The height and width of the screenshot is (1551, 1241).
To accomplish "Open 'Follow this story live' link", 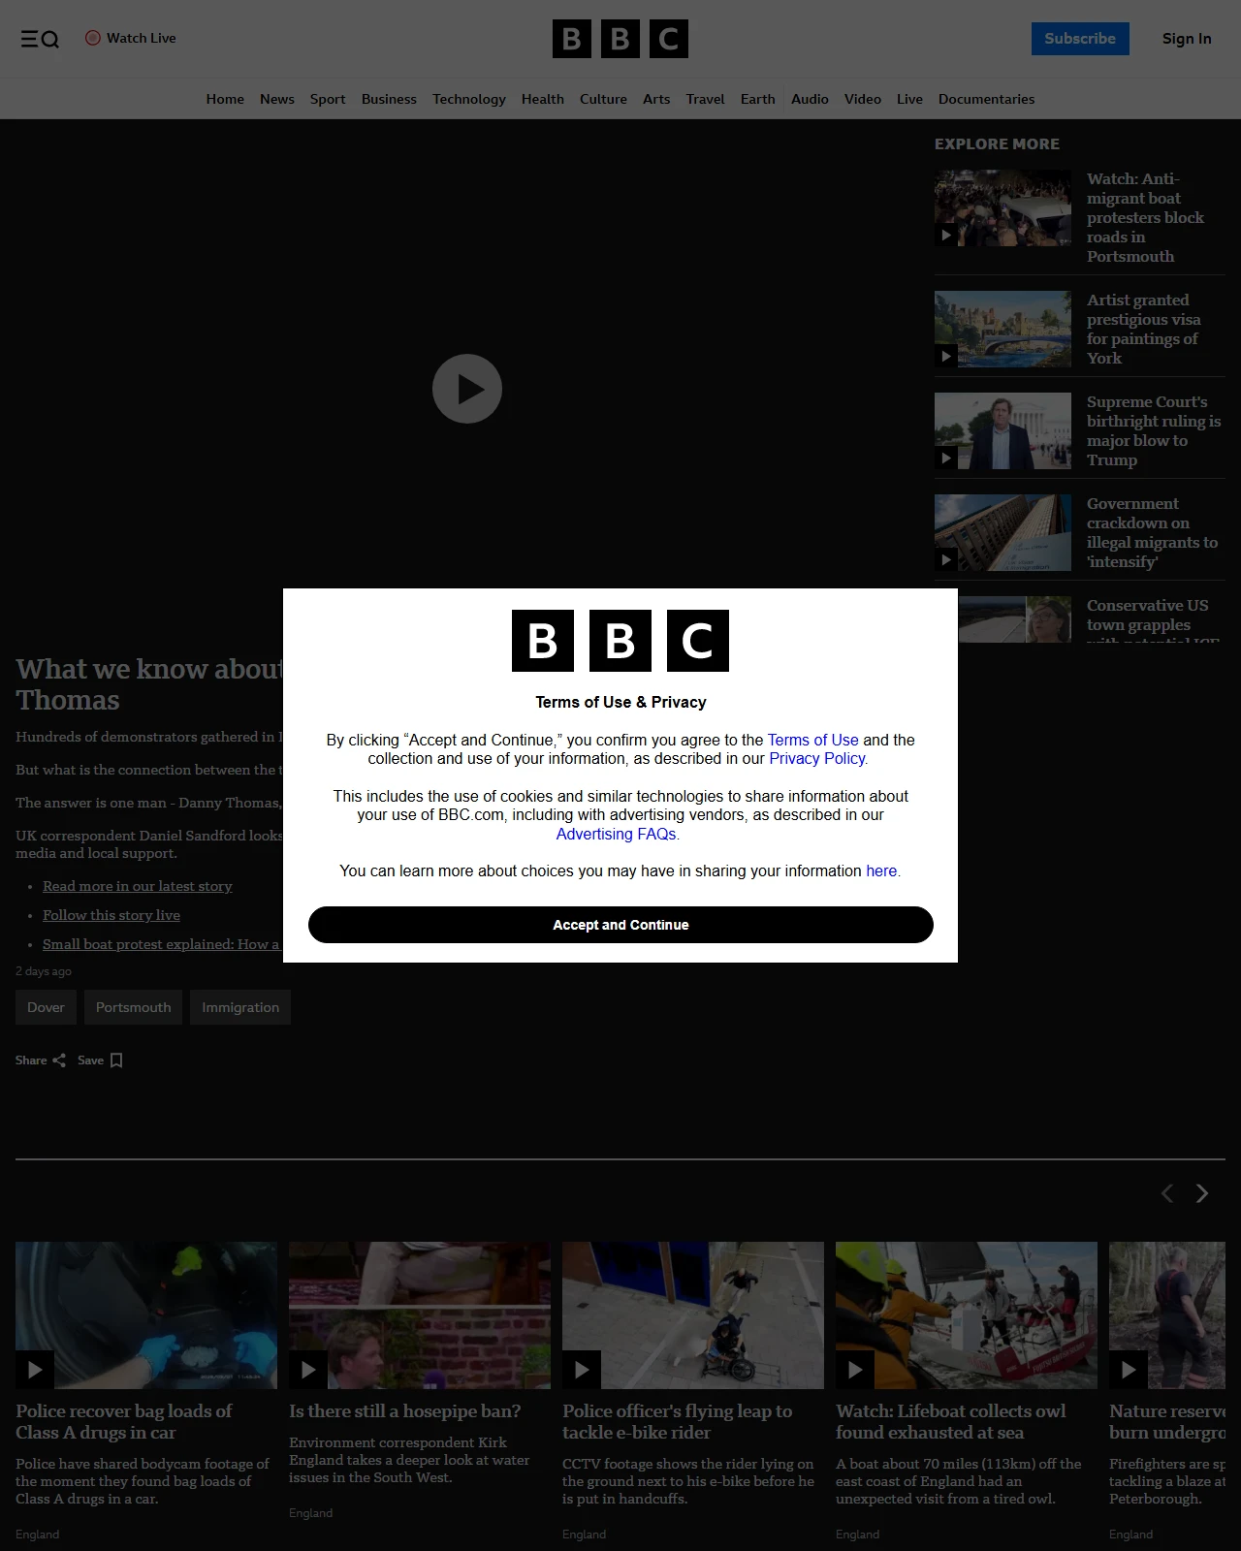I will pos(111,915).
